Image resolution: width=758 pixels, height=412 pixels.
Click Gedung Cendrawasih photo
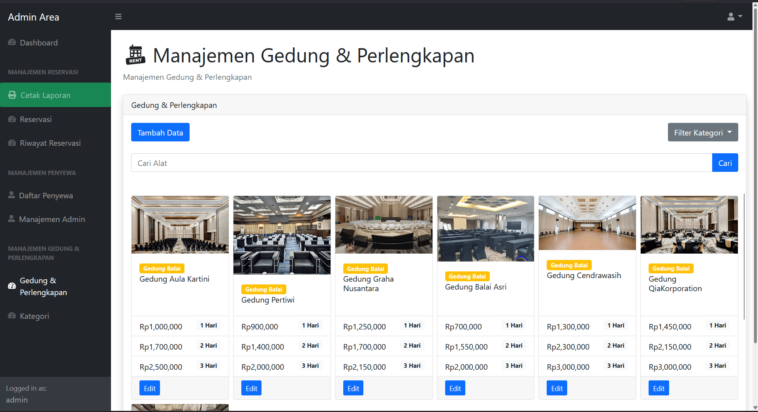tap(587, 223)
